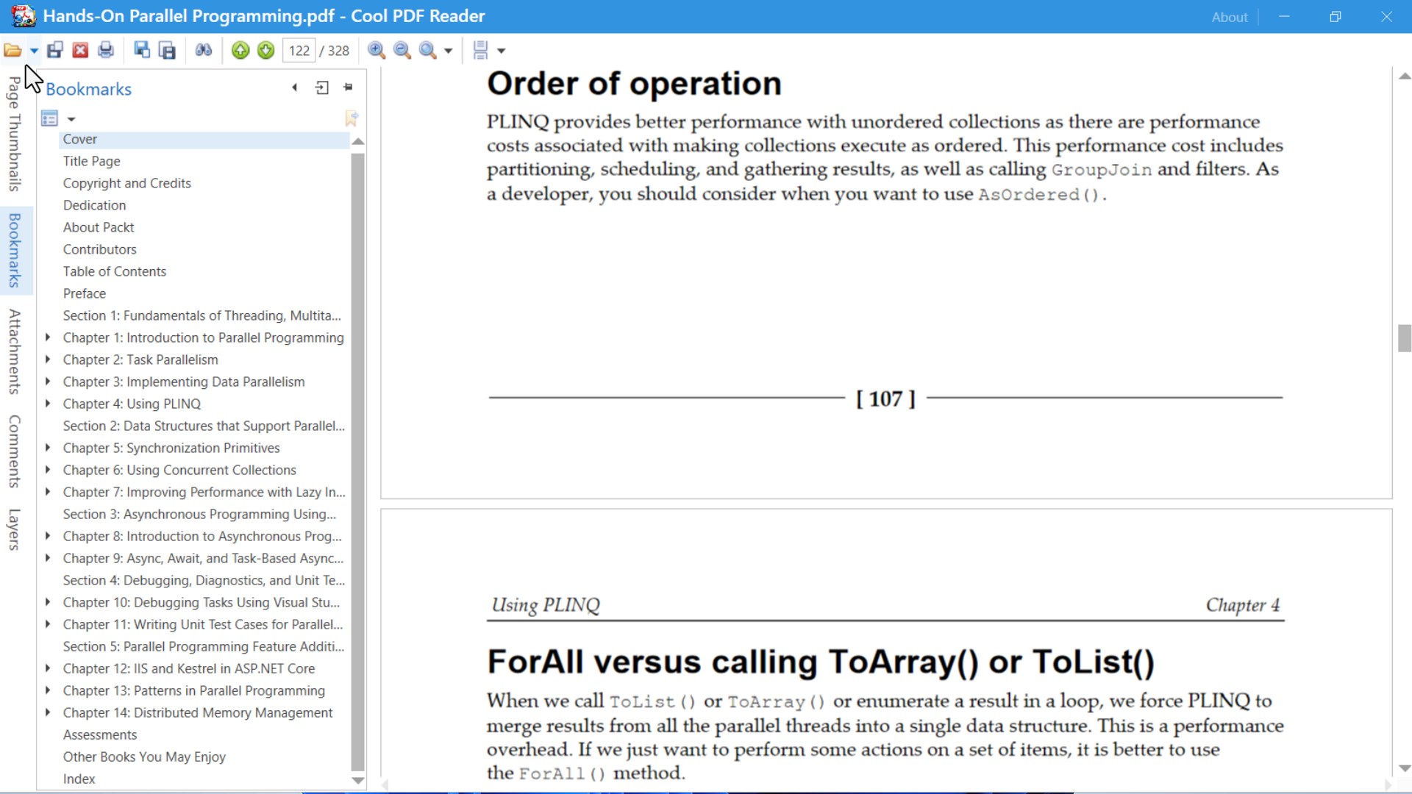Click the Zoom out magnifier icon
1412x794 pixels.
pos(402,50)
